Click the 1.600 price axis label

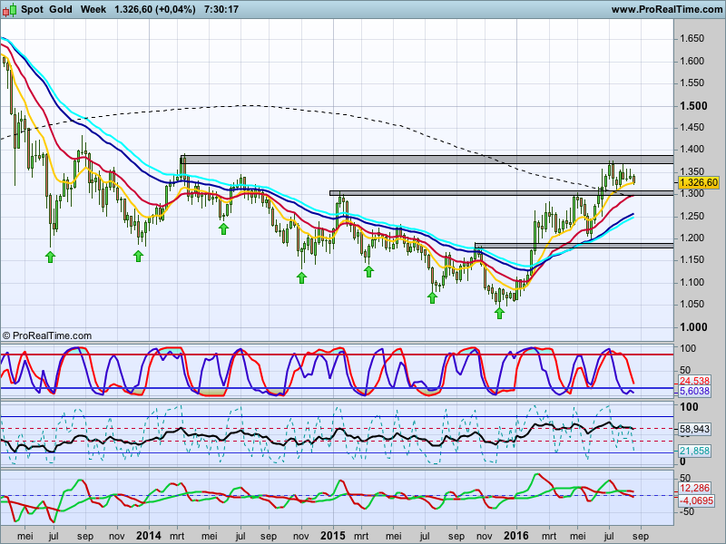(x=692, y=61)
